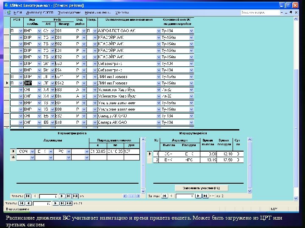Select new-record asterisk row in parameters subform
The image size is (305, 228).
pos(13,157)
